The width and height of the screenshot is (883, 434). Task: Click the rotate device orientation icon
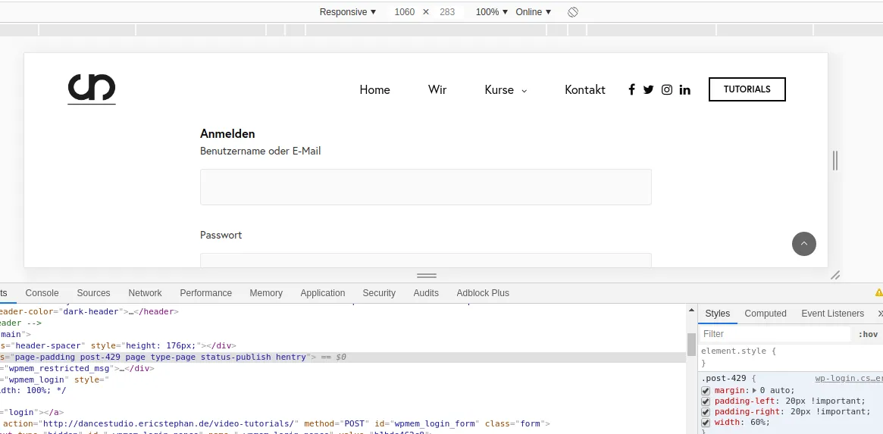point(573,12)
